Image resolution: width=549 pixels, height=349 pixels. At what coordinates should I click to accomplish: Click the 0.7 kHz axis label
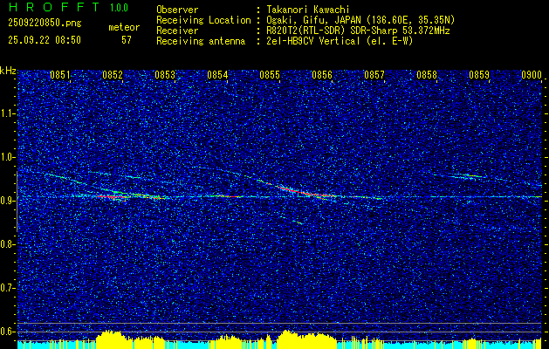click(x=7, y=288)
